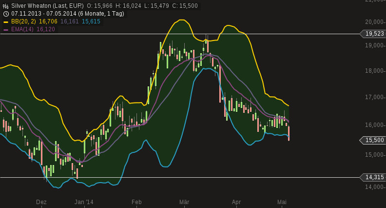Click the 20,000 price axis label
The image size is (386, 208).
[375, 22]
